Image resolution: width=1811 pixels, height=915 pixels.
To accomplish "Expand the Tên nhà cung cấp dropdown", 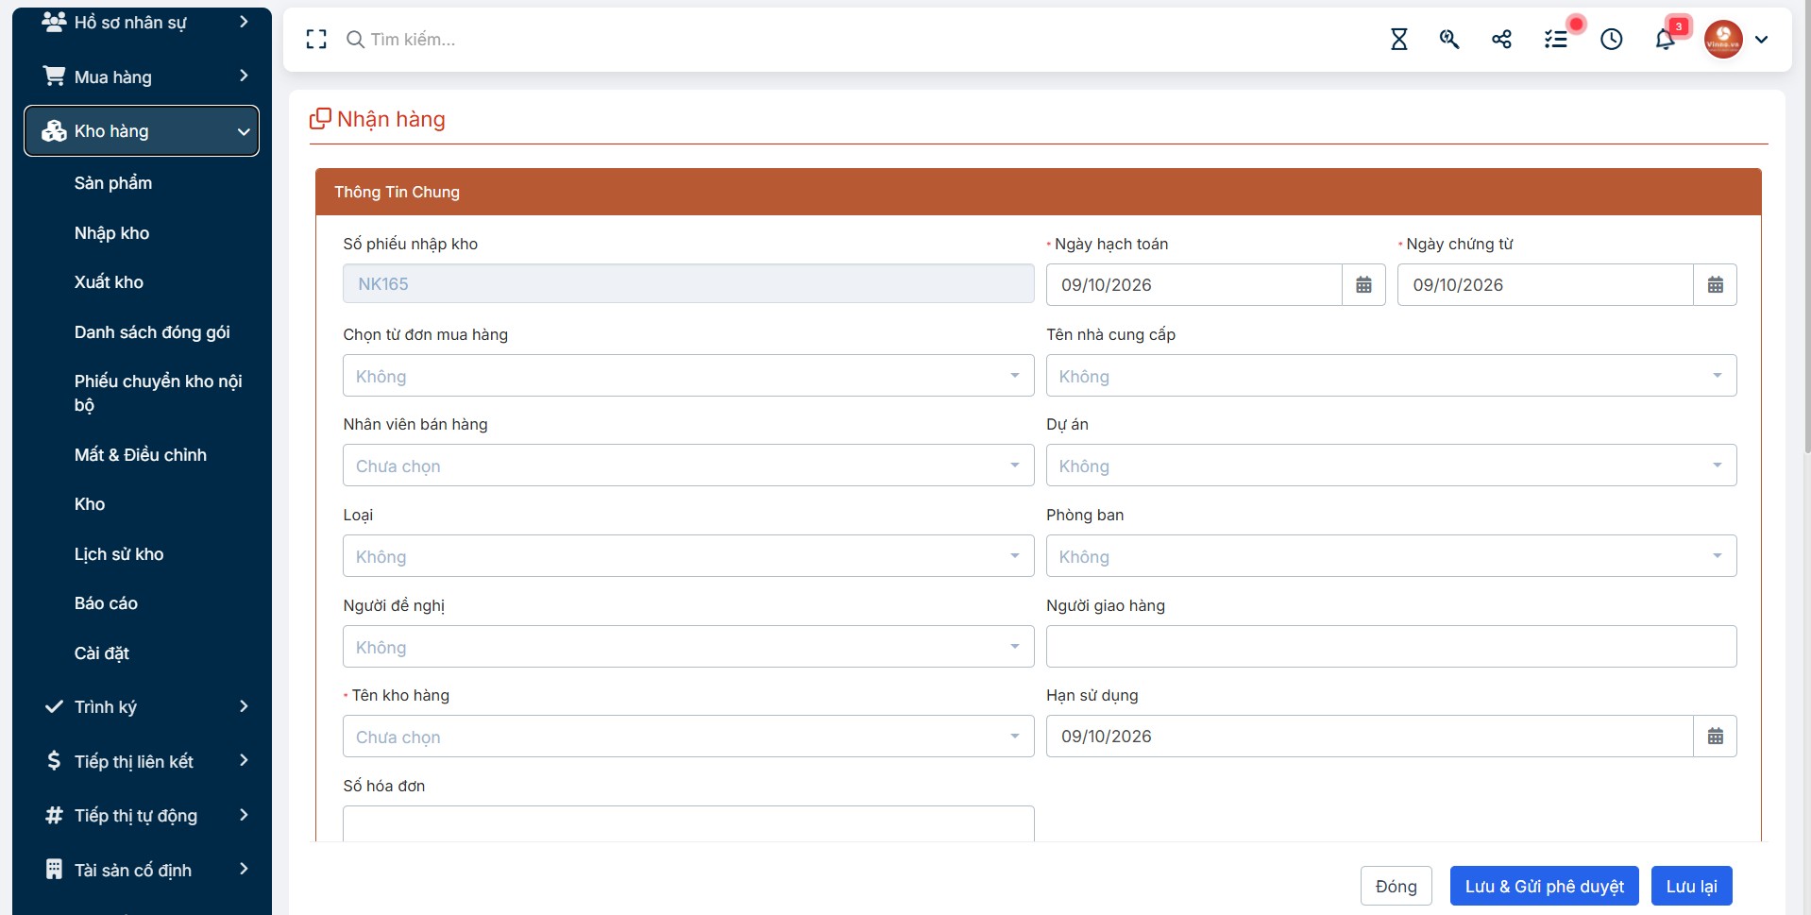I will coord(1391,376).
